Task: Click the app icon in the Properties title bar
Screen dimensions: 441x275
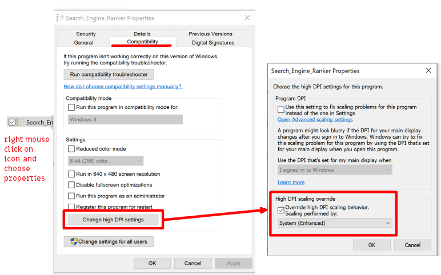Action: click(x=60, y=18)
